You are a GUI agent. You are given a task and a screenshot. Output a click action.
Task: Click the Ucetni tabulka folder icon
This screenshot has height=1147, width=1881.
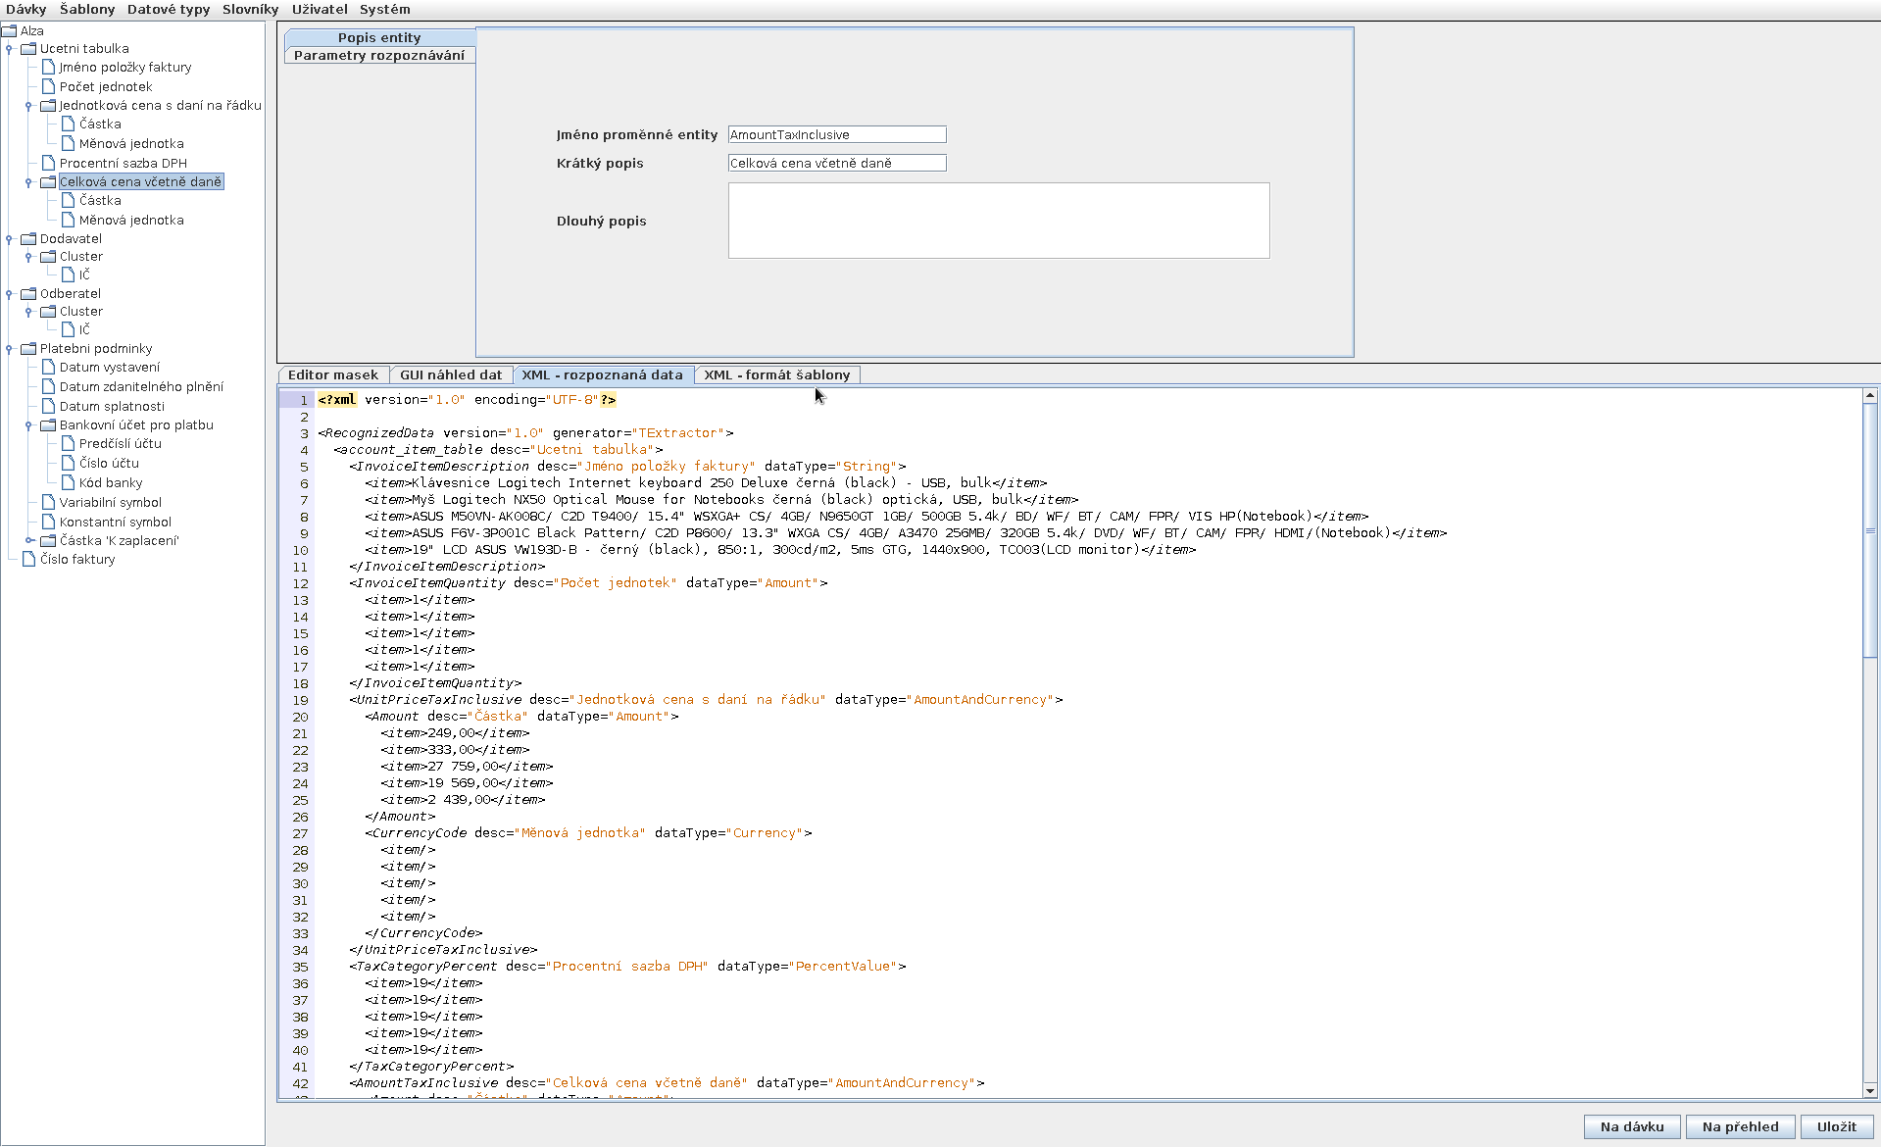coord(28,48)
